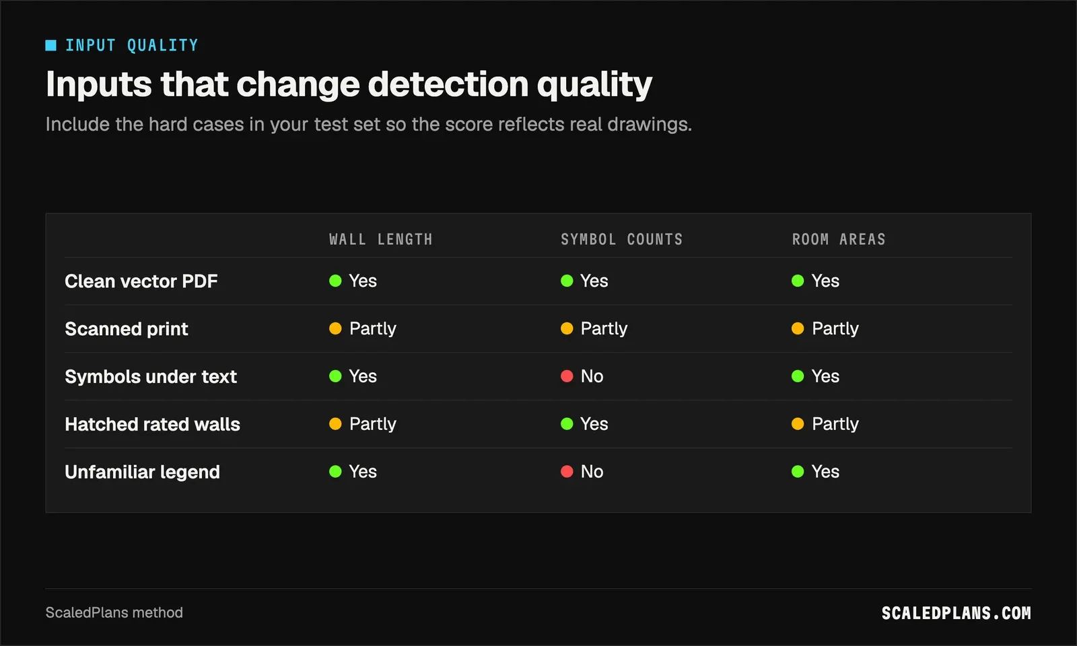The height and width of the screenshot is (646, 1077).
Task: Click 'Yes' in Symbols under text room areas cell
Action: (825, 376)
